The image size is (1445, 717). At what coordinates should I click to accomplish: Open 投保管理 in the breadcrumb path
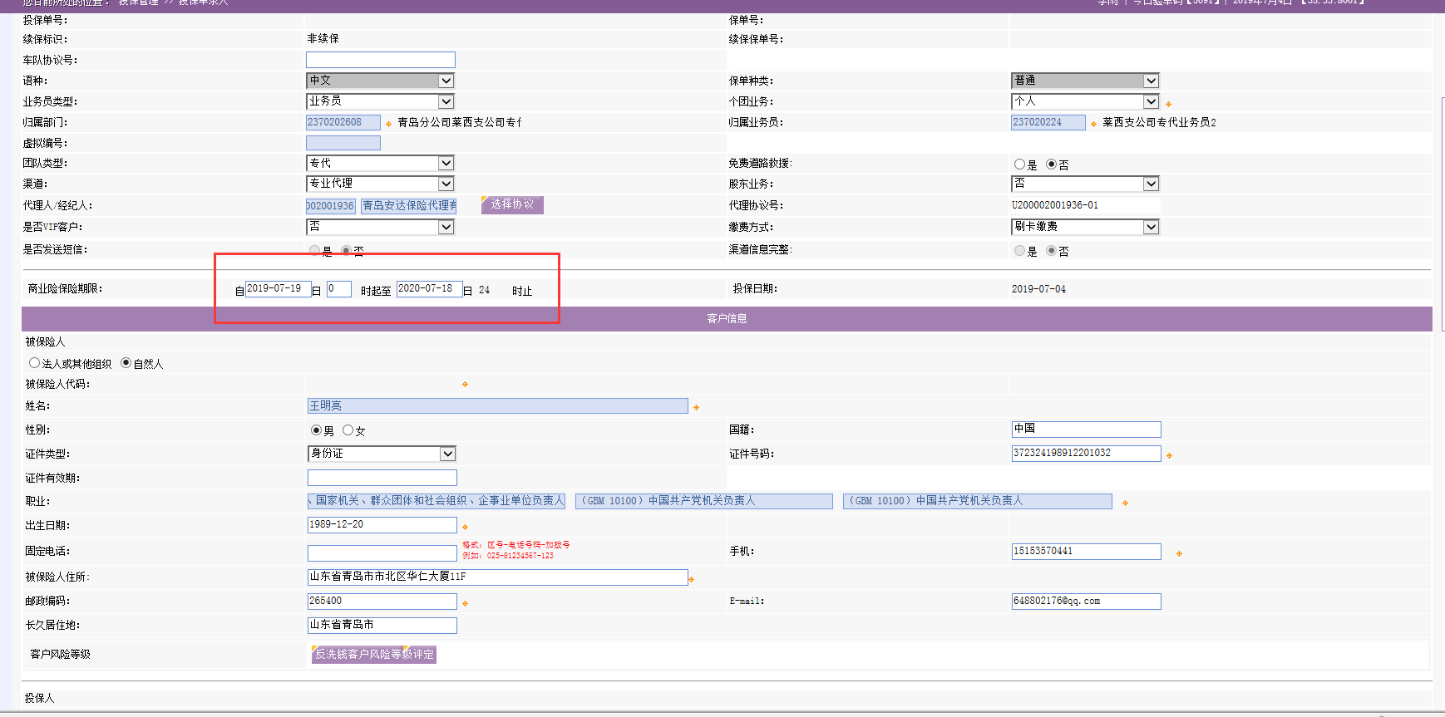coord(138,2)
